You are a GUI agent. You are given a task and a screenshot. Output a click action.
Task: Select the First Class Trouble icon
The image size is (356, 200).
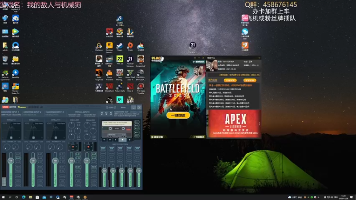pyautogui.click(x=141, y=88)
